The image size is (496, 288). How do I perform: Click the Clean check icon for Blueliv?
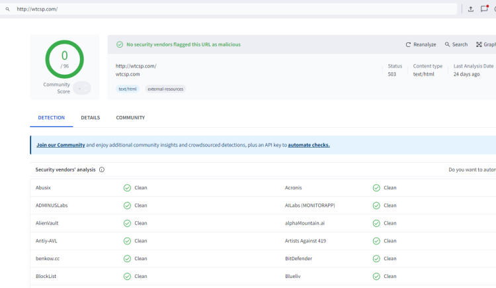pos(376,277)
